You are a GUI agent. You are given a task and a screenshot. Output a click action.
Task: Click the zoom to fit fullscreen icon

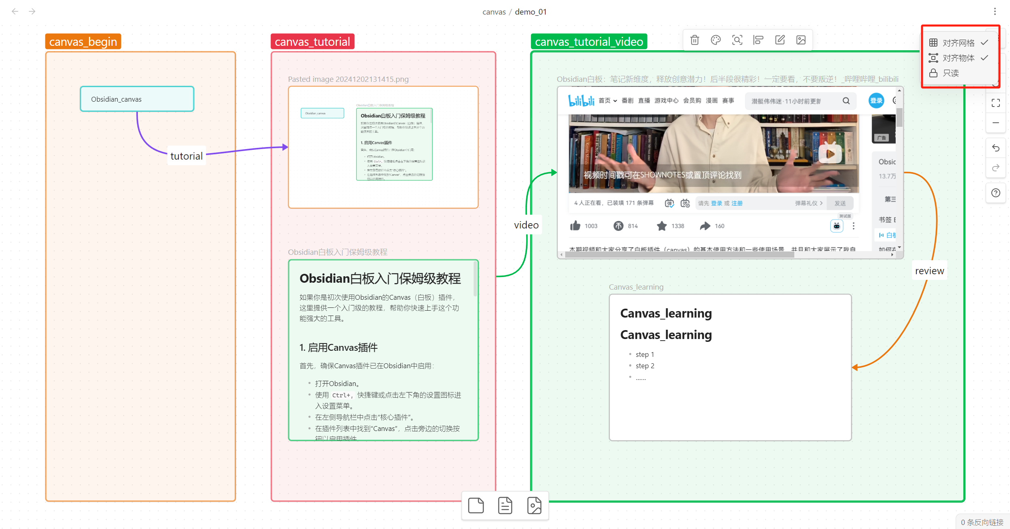click(x=996, y=103)
